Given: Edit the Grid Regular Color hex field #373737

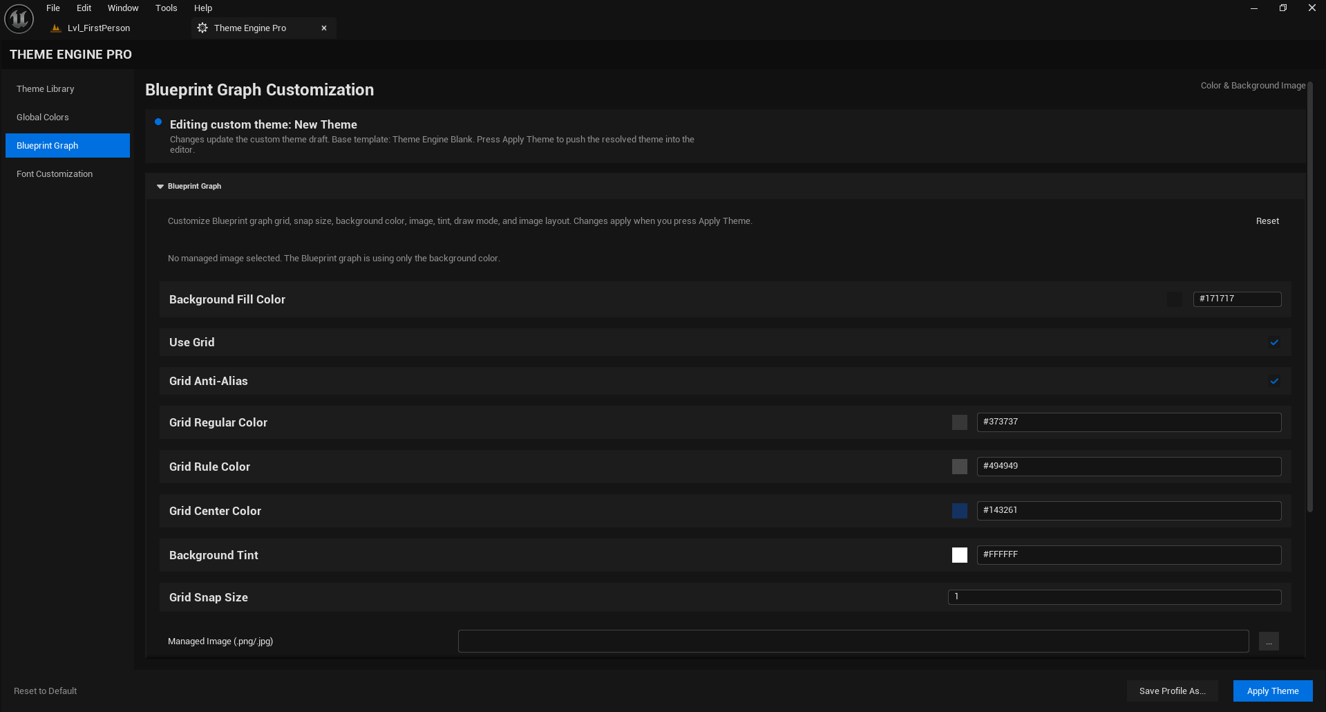Looking at the screenshot, I should click(x=1129, y=422).
